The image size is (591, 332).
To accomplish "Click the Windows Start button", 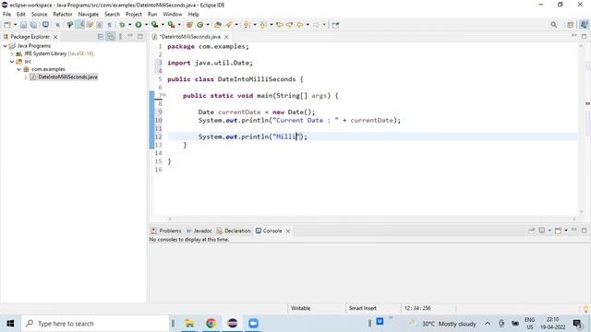I will click(x=10, y=324).
